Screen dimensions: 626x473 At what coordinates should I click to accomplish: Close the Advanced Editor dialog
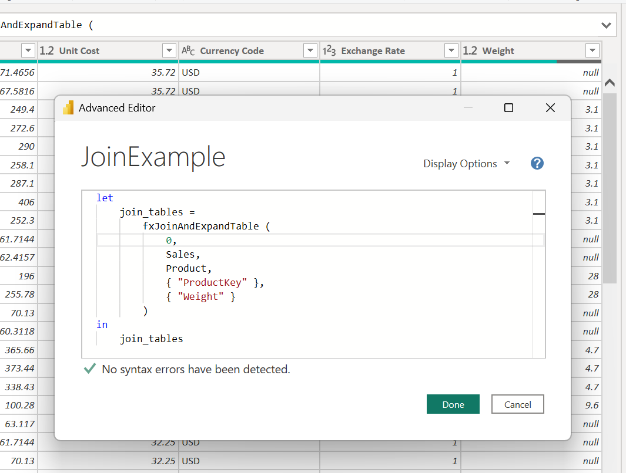pos(550,108)
